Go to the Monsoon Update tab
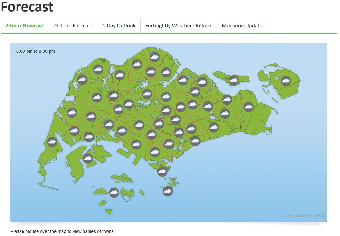 [x=242, y=26]
